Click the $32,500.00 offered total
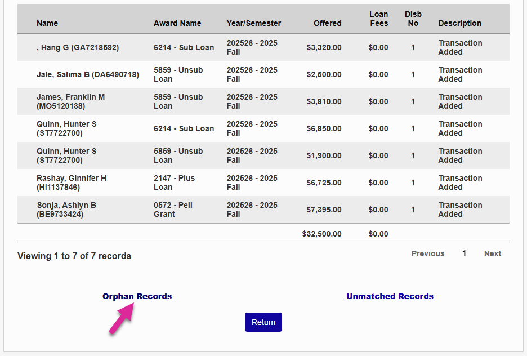 click(321, 234)
